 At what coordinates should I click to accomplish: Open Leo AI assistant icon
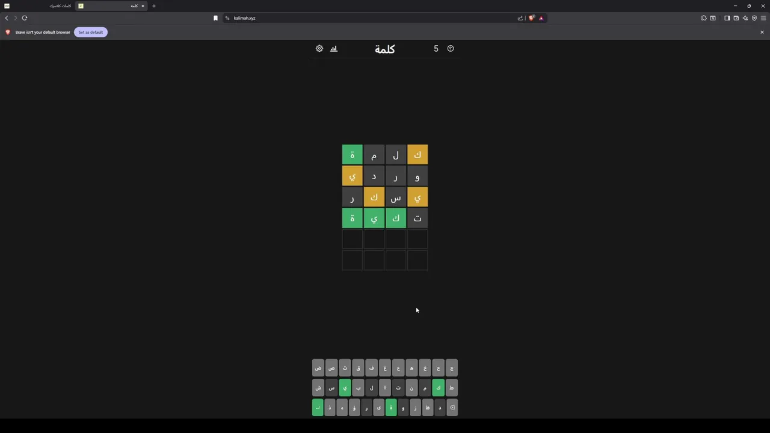pos(745,18)
